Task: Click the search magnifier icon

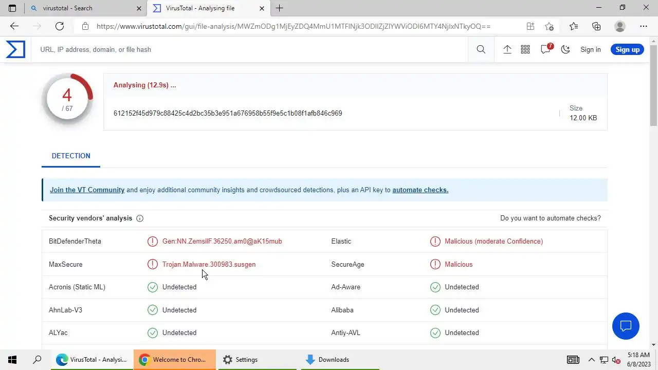Action: point(481,49)
